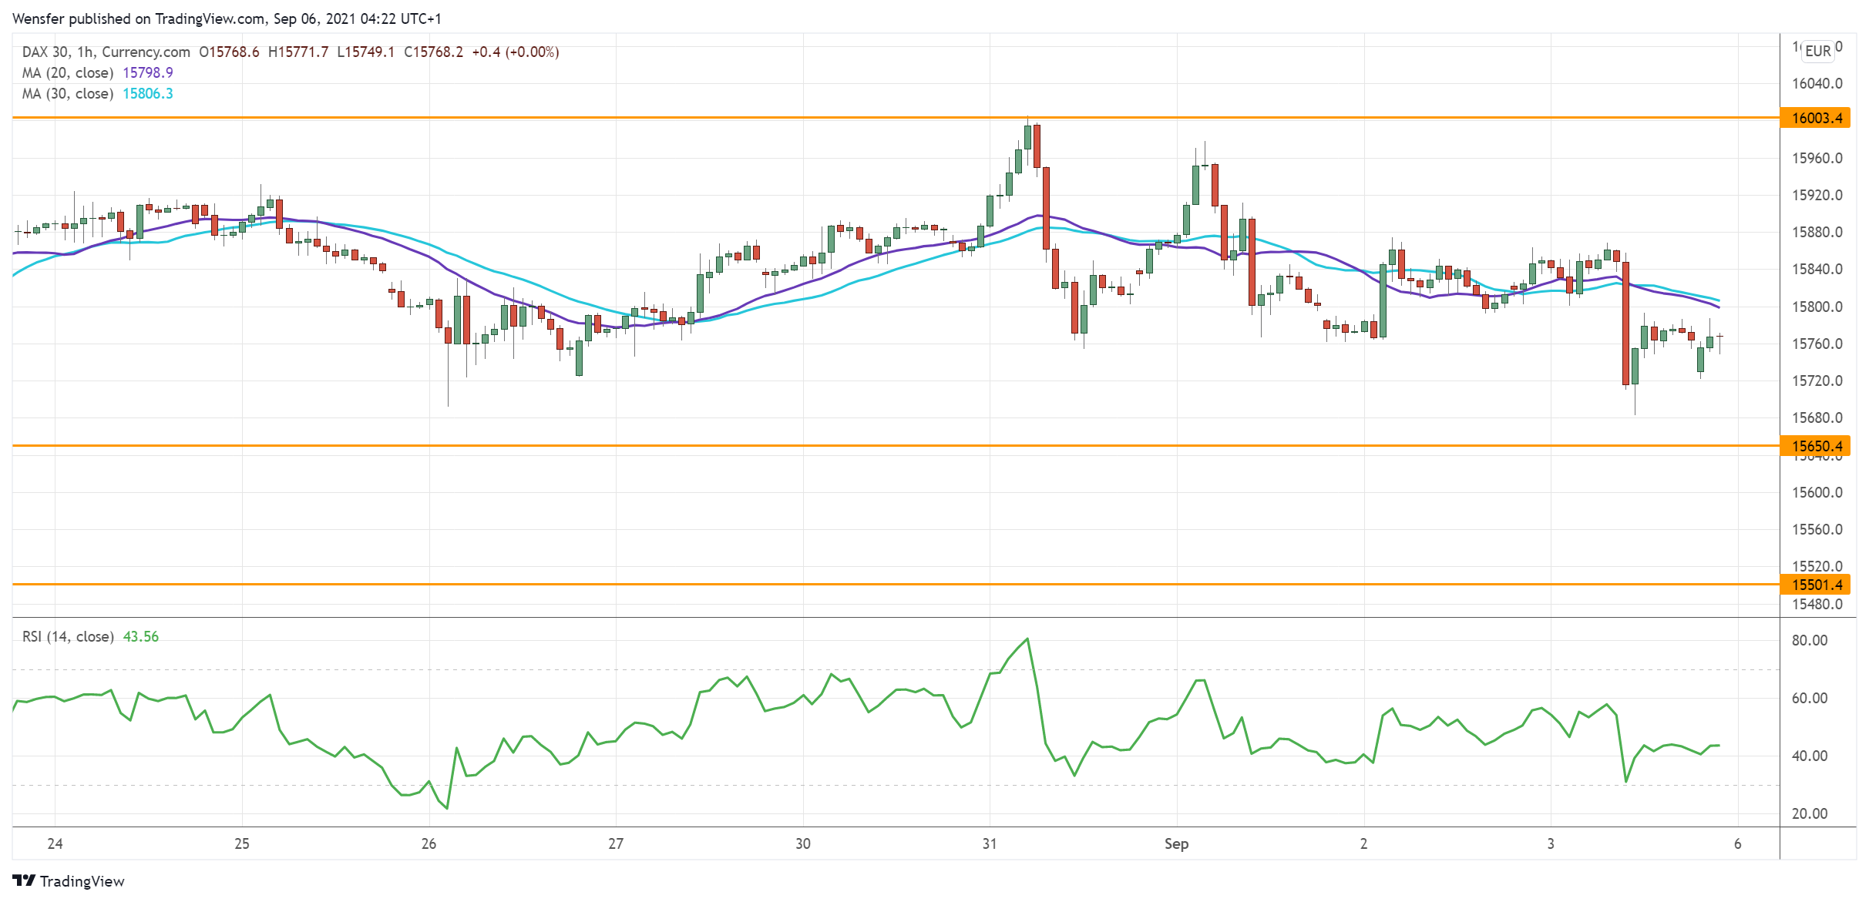Click the EUR currency badge

click(1817, 51)
